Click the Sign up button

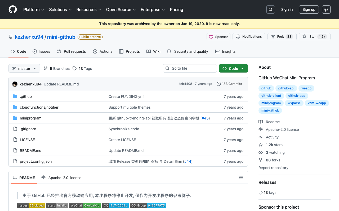pos(309,9)
